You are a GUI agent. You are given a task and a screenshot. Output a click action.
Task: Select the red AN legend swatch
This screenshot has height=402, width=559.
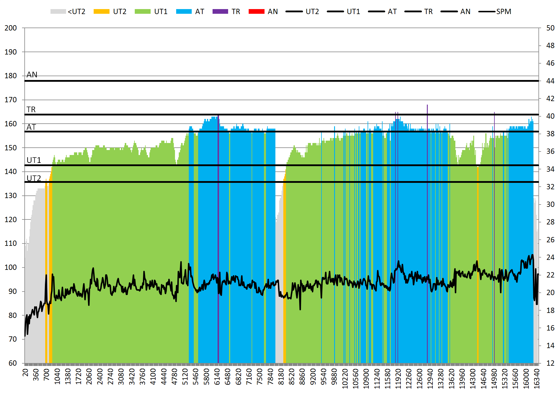(256, 12)
